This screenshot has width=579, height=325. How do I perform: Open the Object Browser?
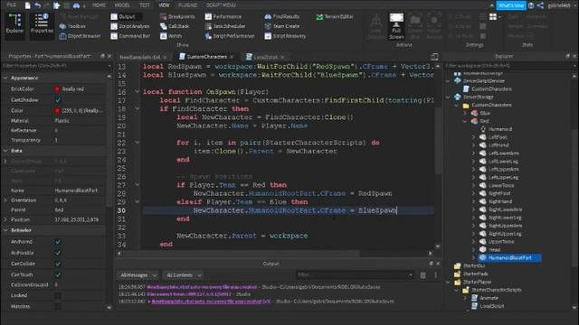click(x=81, y=36)
